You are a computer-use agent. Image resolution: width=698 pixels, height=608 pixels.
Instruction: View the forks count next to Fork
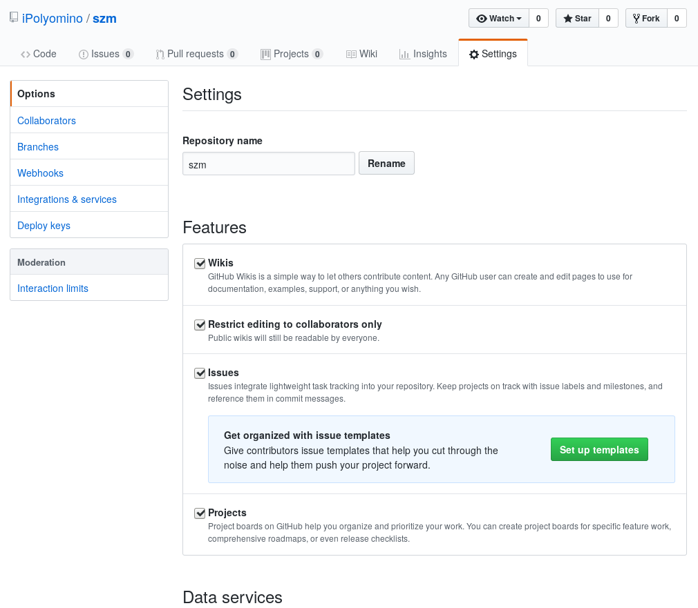[x=677, y=18]
